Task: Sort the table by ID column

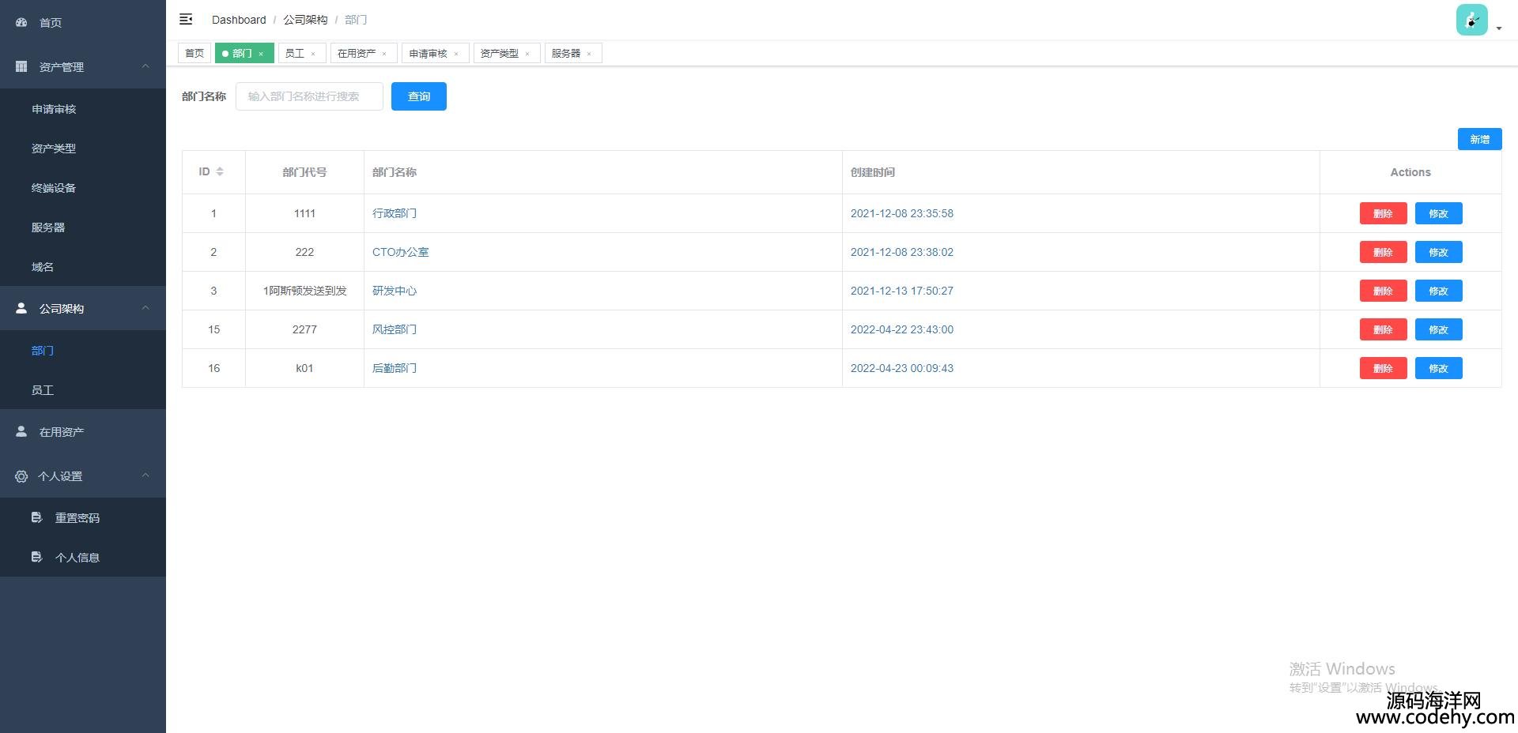Action: (220, 171)
